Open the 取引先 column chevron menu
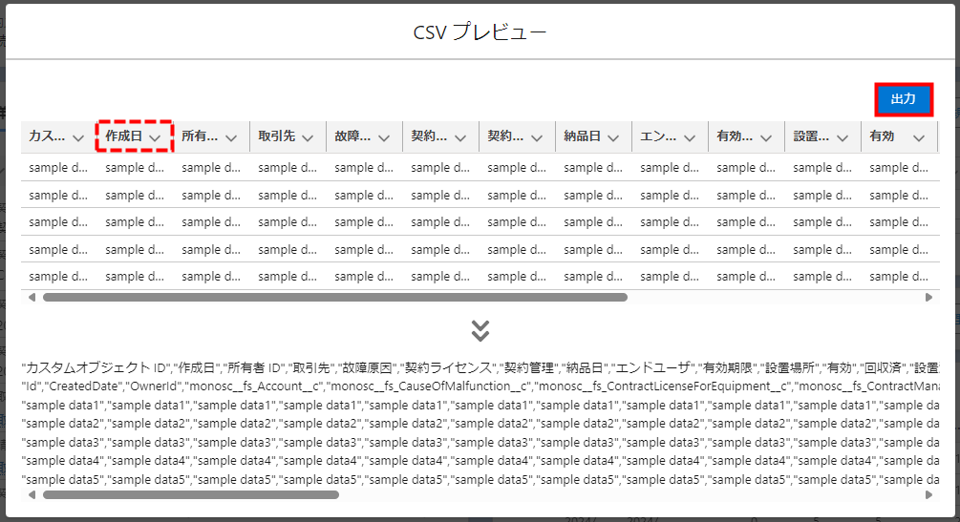 coord(308,137)
